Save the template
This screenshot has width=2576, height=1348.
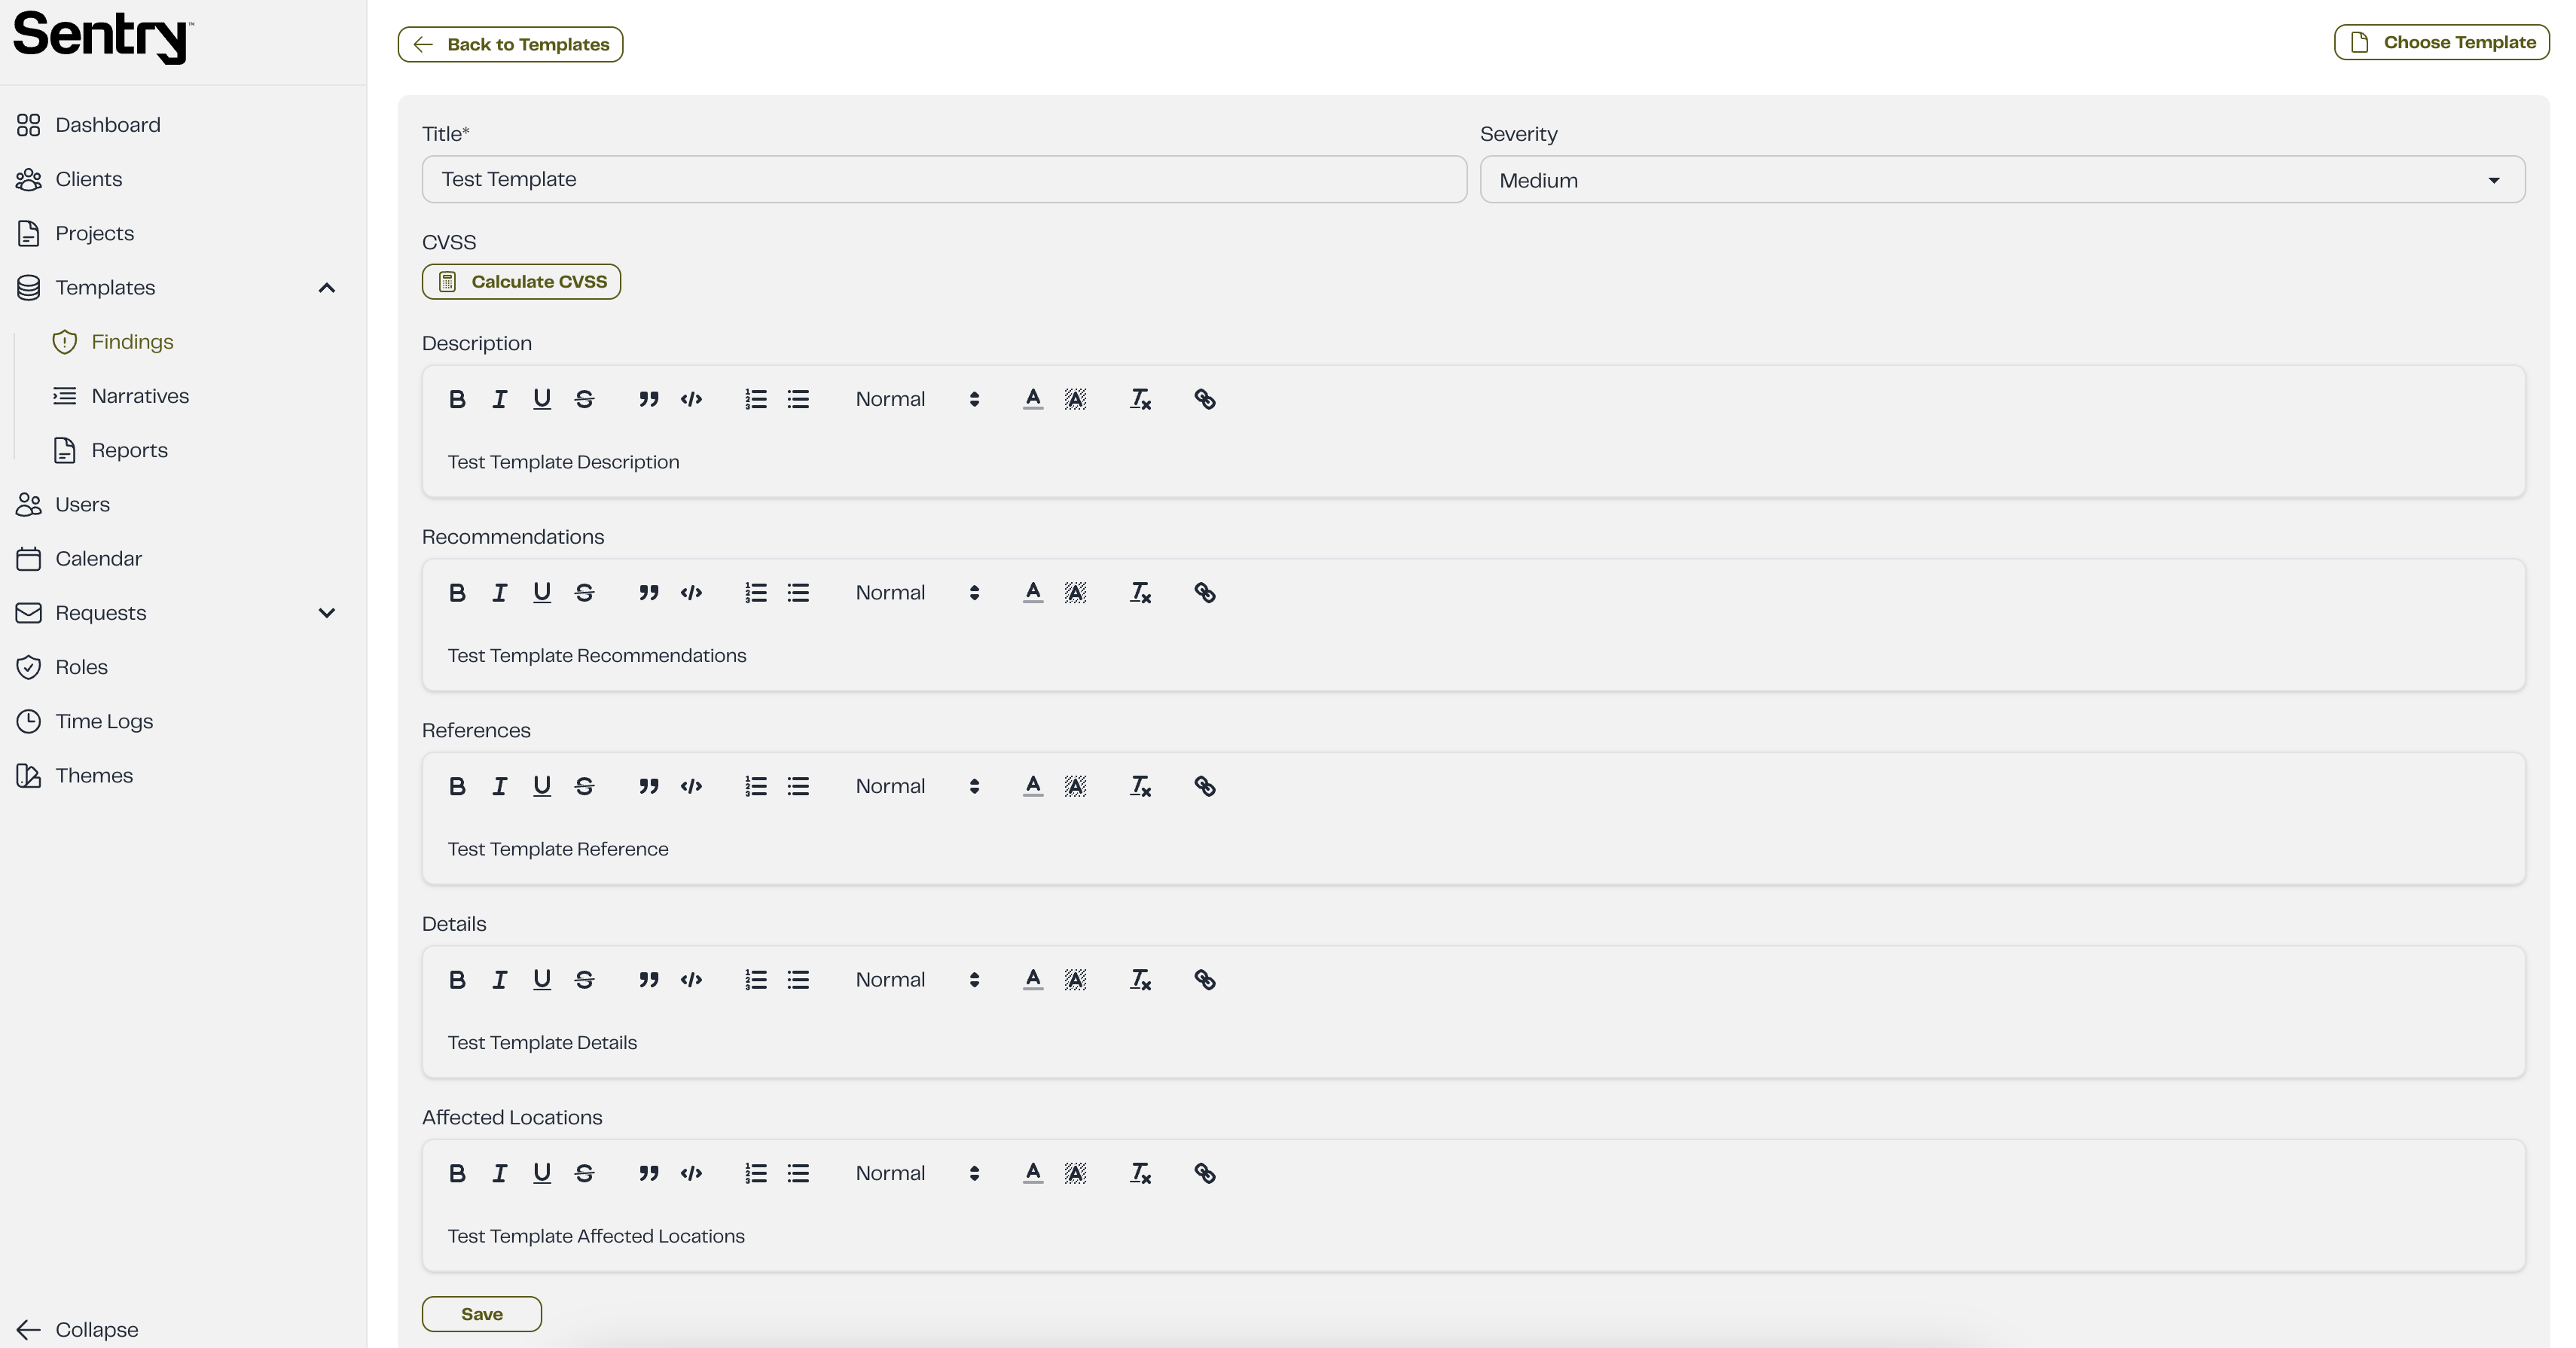tap(481, 1314)
